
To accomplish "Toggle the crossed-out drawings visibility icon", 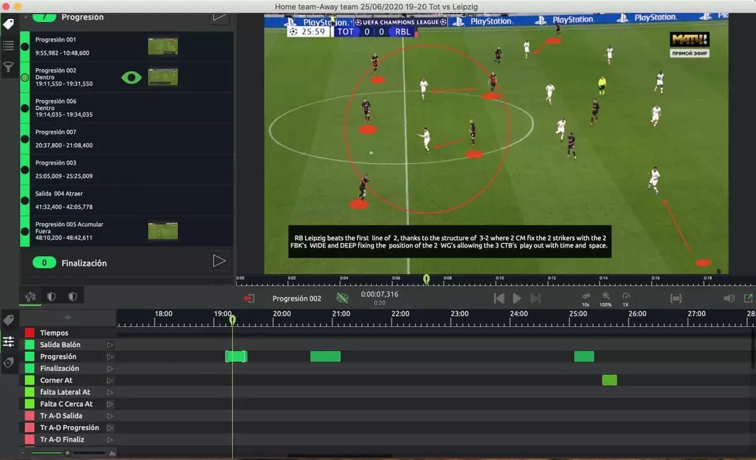I will pyautogui.click(x=342, y=298).
